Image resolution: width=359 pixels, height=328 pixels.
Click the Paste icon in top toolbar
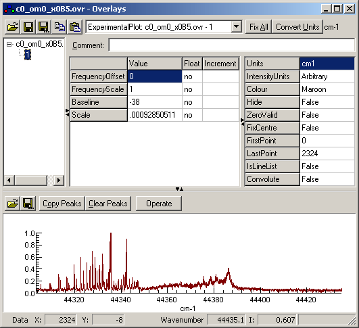coord(74,27)
